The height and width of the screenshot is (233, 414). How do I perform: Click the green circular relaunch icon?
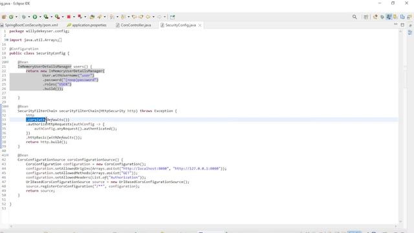[x=11, y=17]
